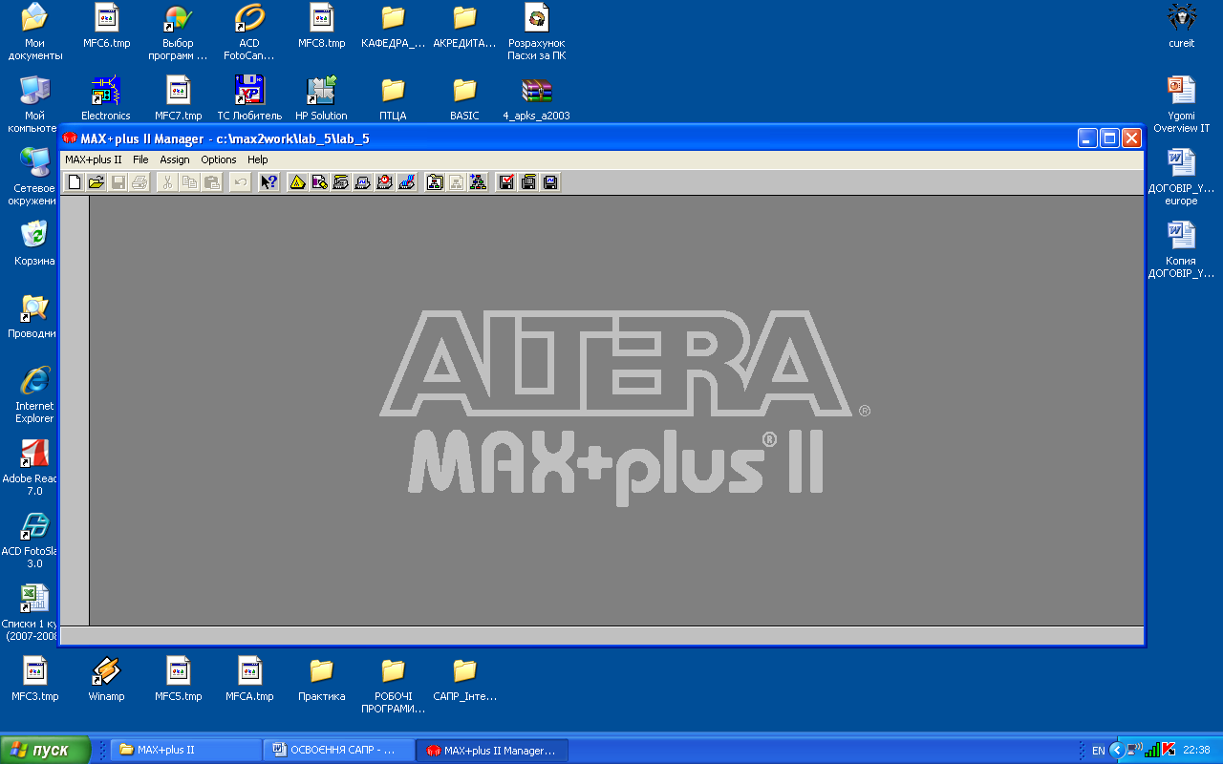Click the Save floppy disk toolbar icon
This screenshot has width=1223, height=764.
118,181
